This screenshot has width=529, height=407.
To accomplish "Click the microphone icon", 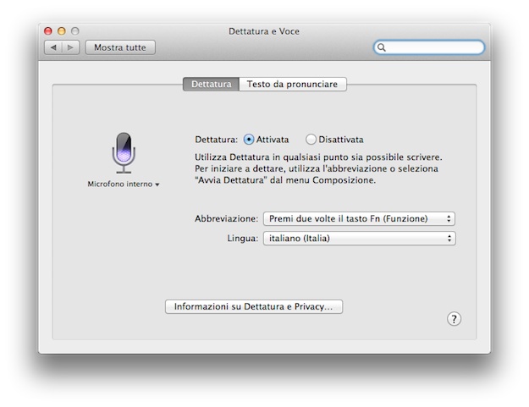I will [x=124, y=153].
